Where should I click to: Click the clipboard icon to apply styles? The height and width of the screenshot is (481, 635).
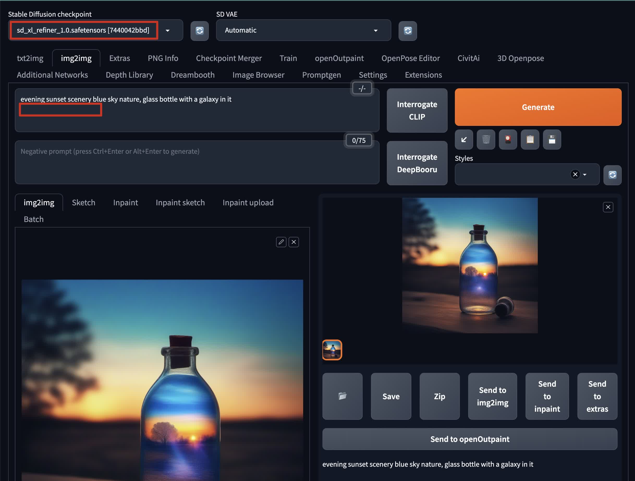[x=530, y=140]
